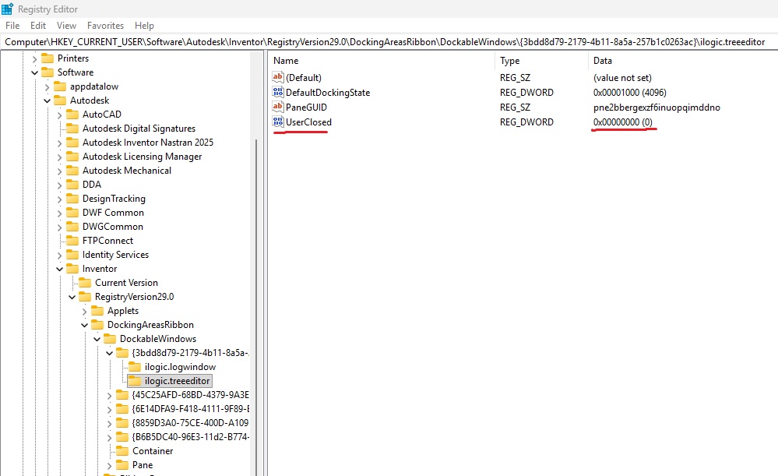Select the PaneGUID string value icon
778x476 pixels.
(278, 107)
